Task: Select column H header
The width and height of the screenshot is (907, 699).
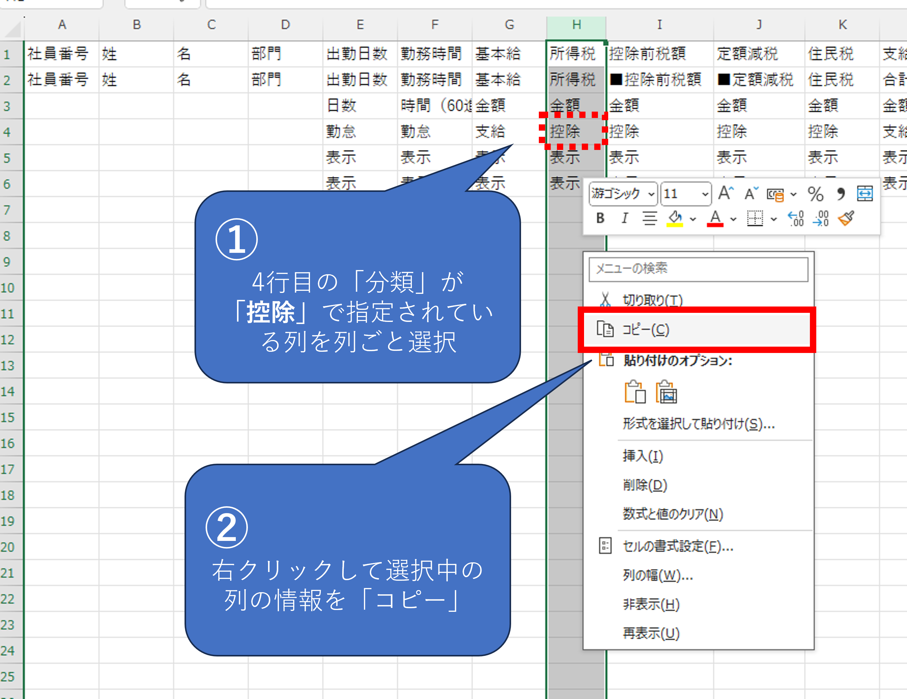Action: point(576,25)
